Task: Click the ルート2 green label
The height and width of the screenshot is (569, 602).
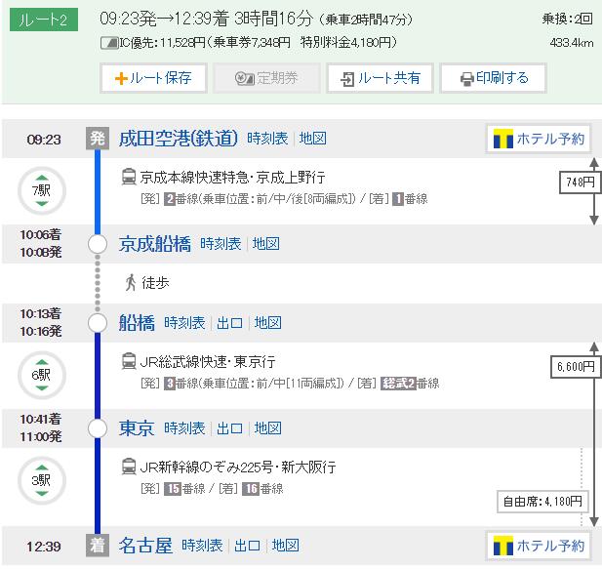Action: (x=44, y=20)
